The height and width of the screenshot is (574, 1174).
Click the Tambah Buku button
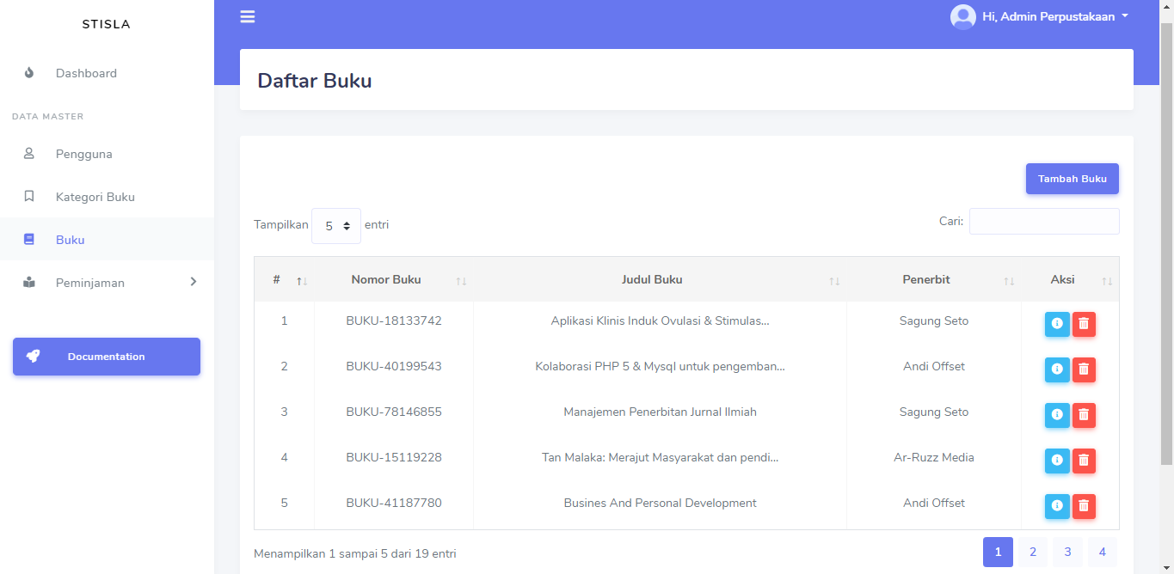pos(1072,178)
